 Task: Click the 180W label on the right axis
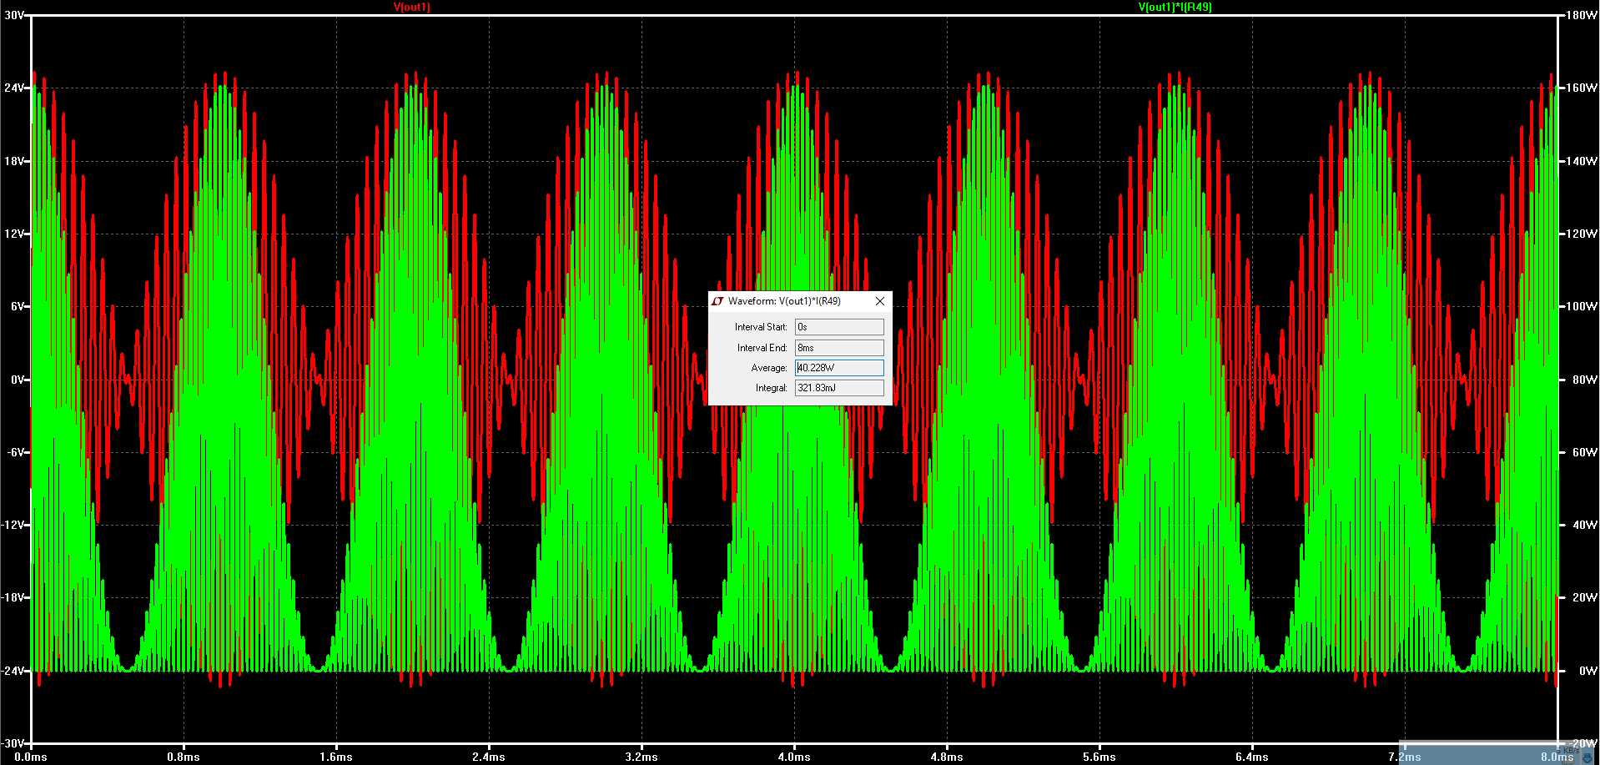[x=1582, y=15]
